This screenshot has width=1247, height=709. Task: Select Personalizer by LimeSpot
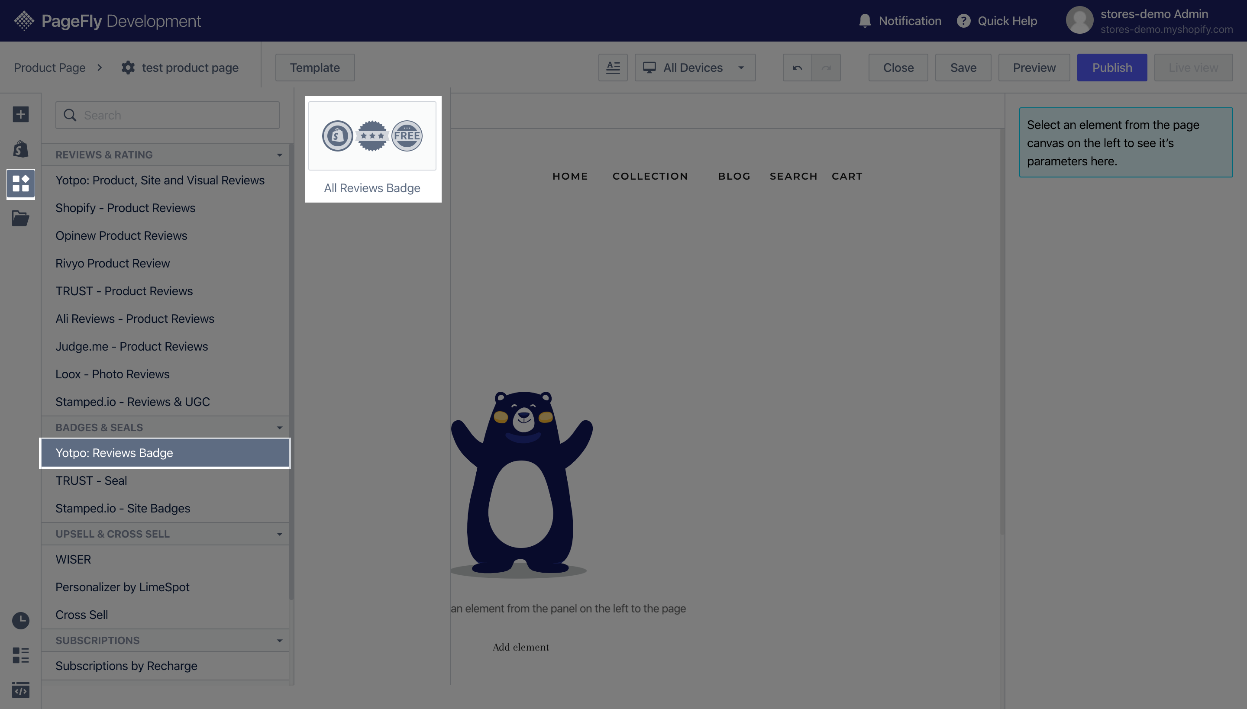pos(165,587)
